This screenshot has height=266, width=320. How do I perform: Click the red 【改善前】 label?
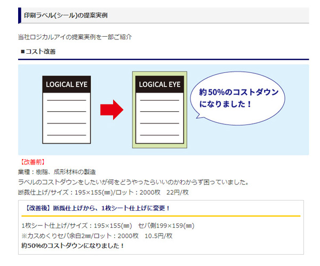[x=33, y=162]
